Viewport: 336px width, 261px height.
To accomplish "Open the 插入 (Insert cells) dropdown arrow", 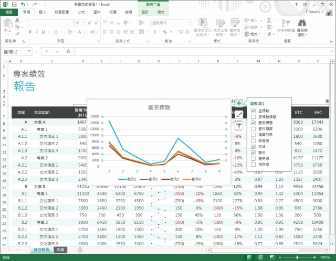I will tap(261, 20).
